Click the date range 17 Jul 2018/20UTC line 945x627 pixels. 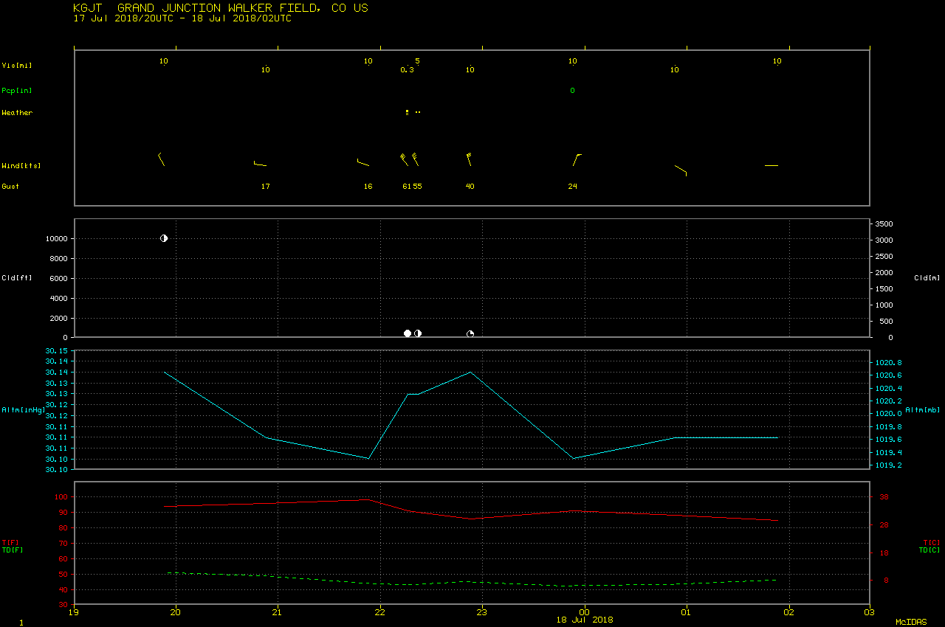[182, 18]
